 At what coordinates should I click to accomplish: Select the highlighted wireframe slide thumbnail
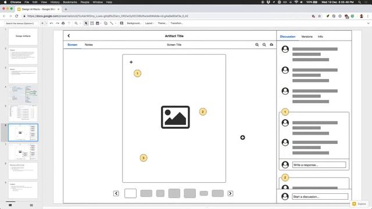pos(23,132)
